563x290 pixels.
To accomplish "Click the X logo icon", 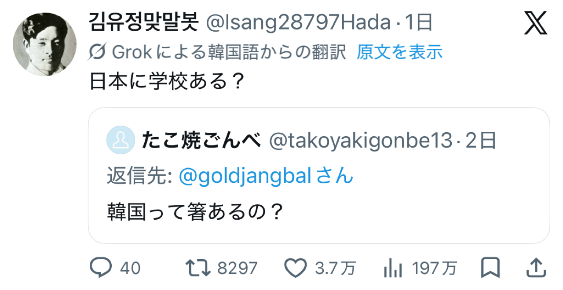I will pos(536,23).
